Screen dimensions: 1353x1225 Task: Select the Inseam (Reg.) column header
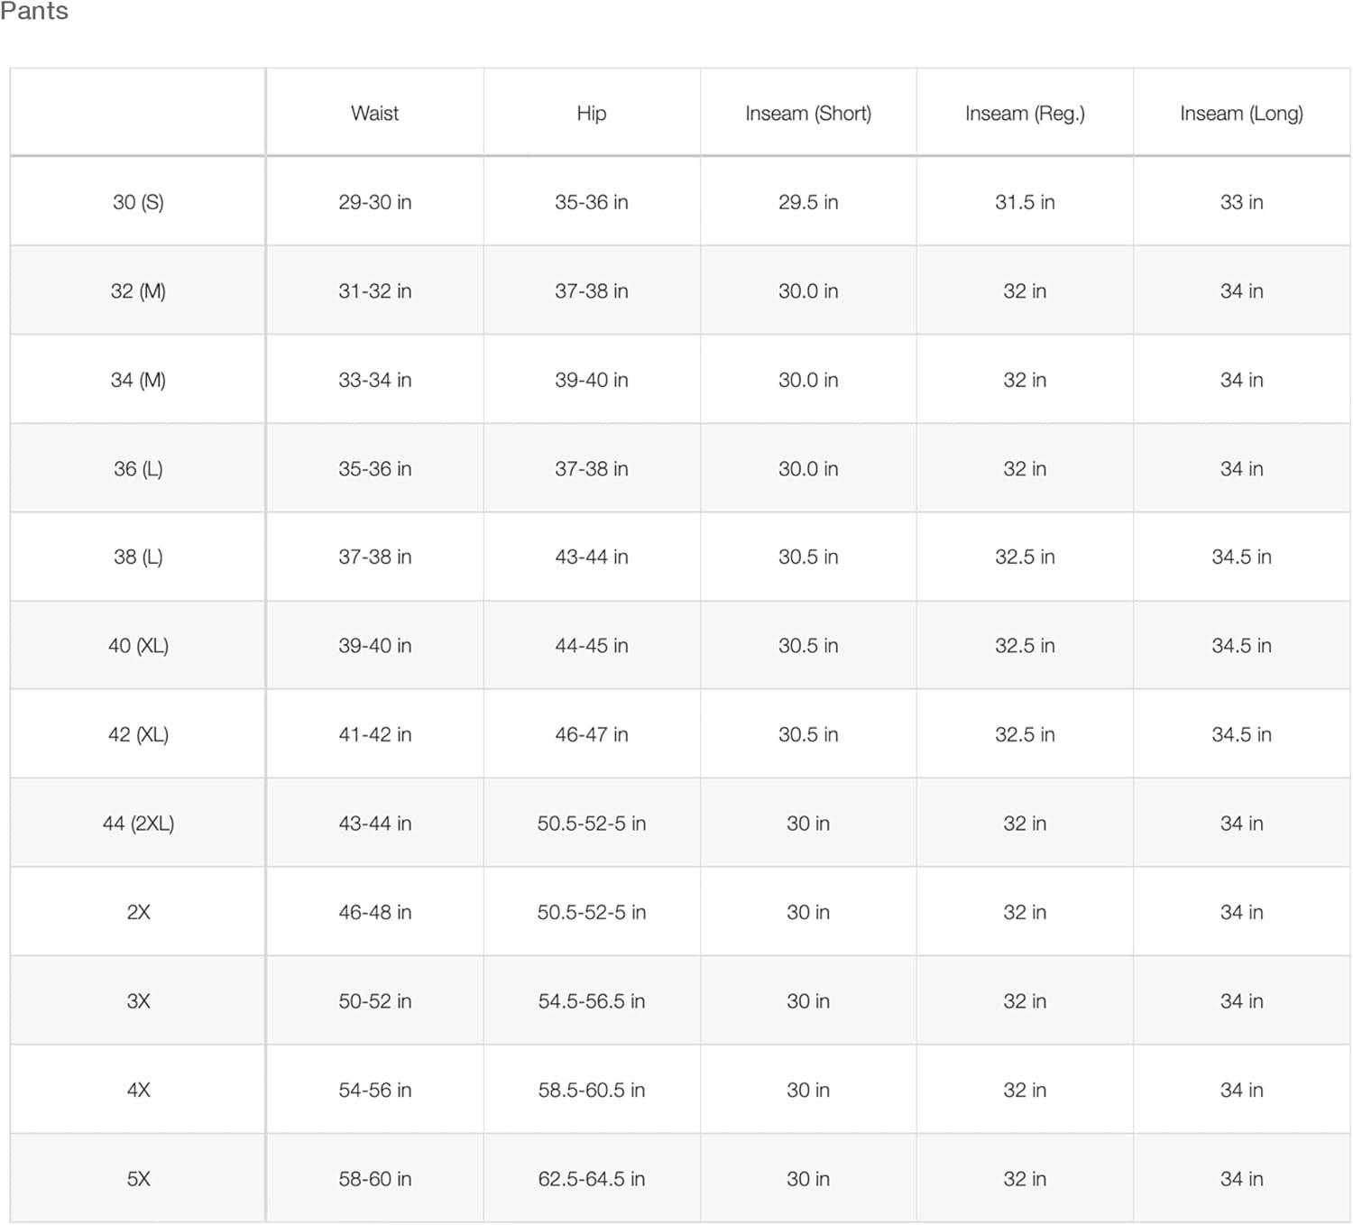tap(1025, 114)
